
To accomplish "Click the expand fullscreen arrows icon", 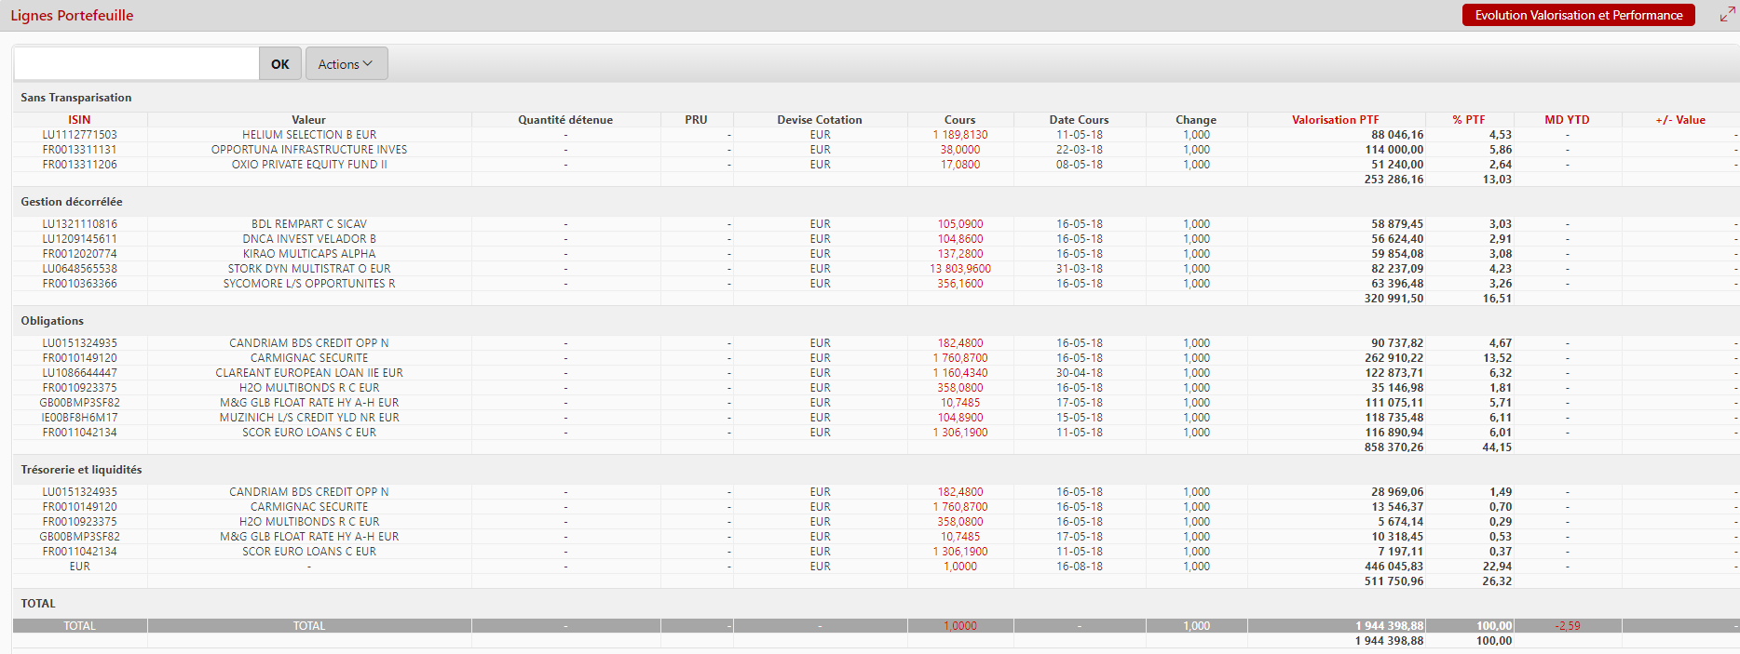I will (x=1727, y=14).
